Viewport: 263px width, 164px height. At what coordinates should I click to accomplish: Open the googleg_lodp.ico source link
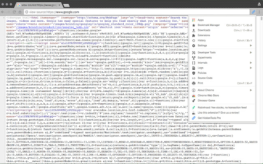pyautogui.click(x=52, y=27)
